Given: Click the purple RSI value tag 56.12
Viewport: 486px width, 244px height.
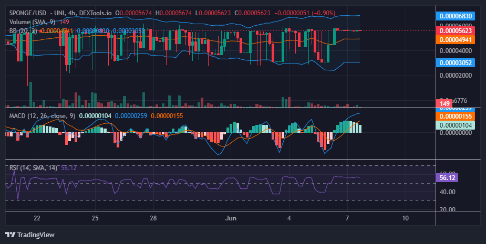Looking at the screenshot, I should click(x=447, y=178).
